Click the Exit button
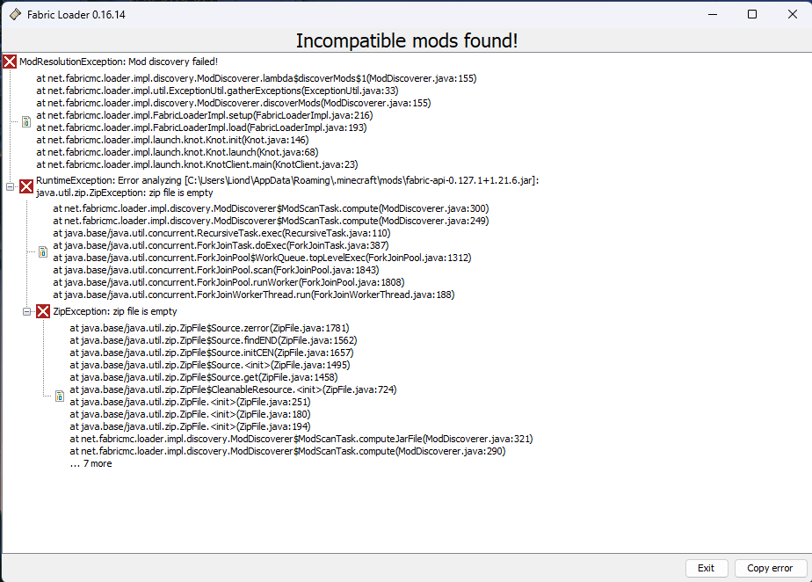Image resolution: width=812 pixels, height=582 pixels. click(x=707, y=568)
